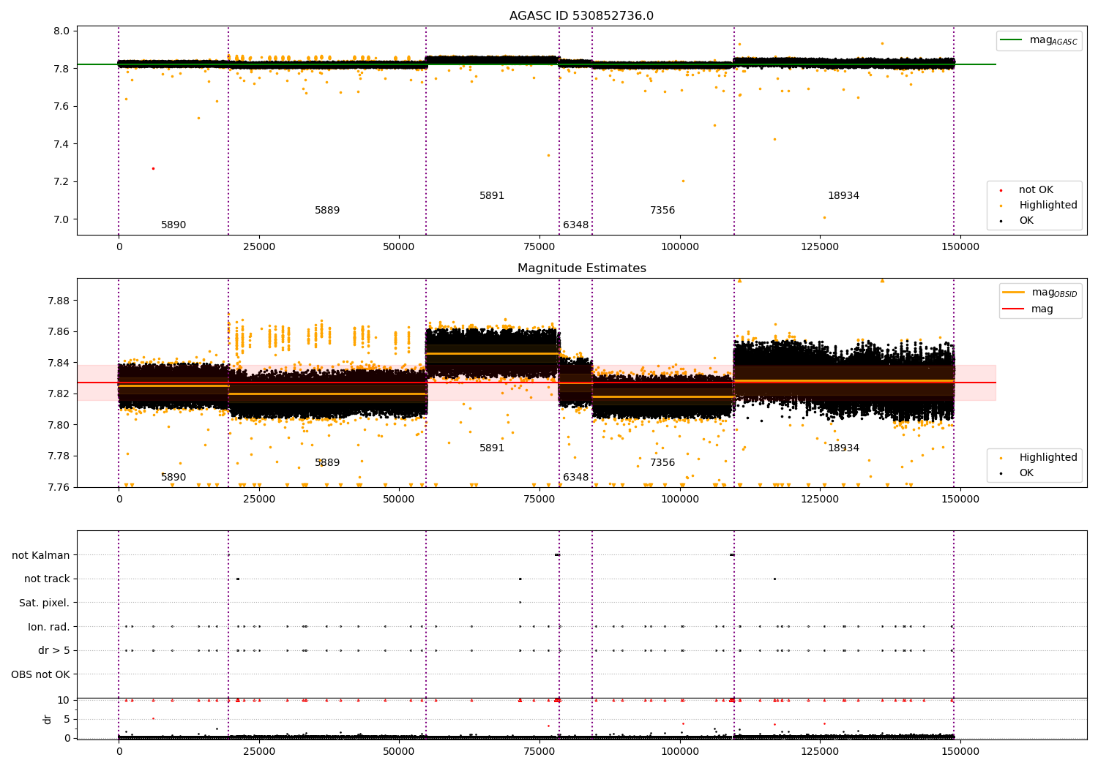Click the 'not track' row label

(47, 579)
